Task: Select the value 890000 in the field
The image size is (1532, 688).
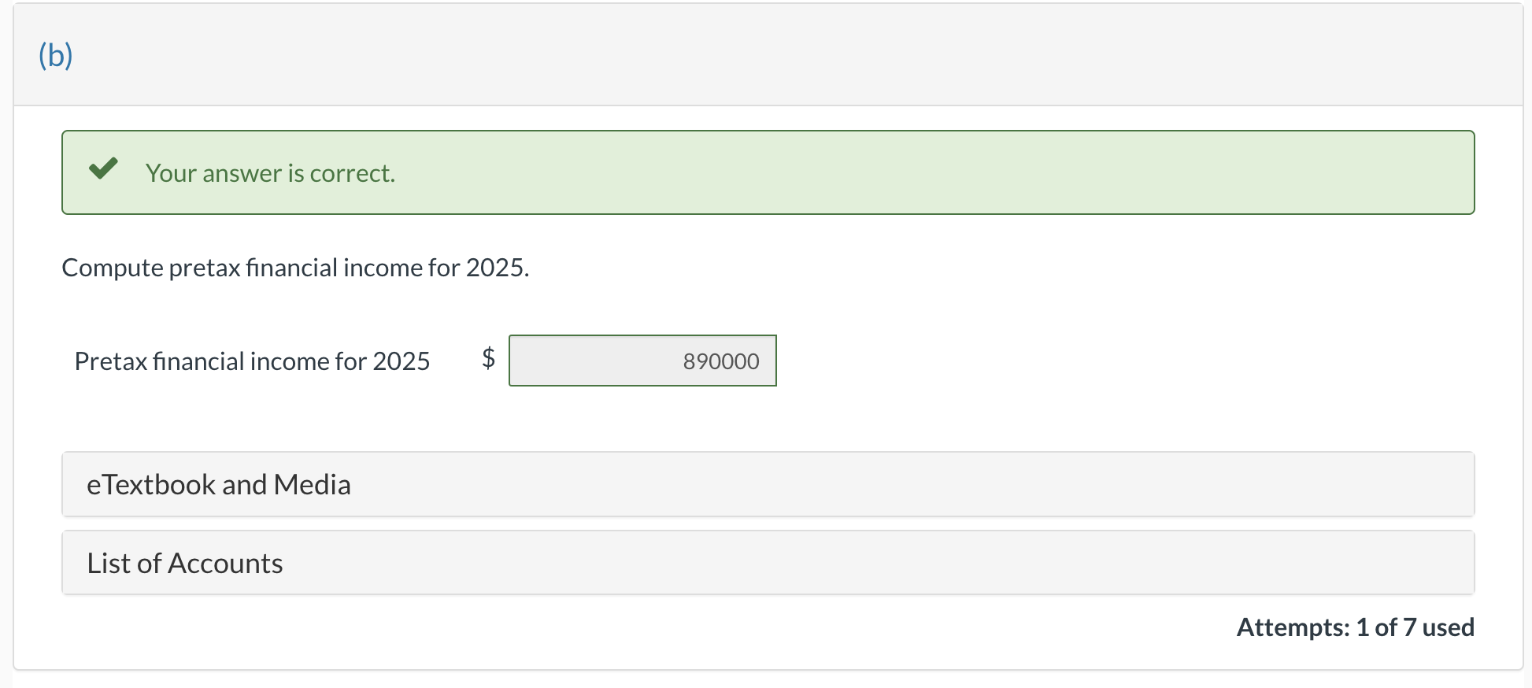Action: point(720,361)
